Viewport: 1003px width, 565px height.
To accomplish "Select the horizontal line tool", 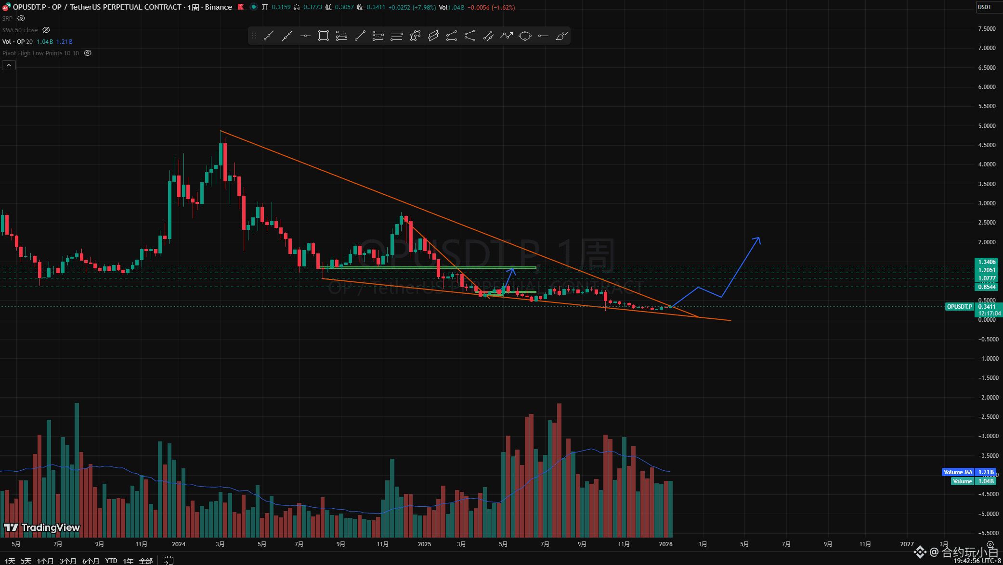I will coord(305,36).
